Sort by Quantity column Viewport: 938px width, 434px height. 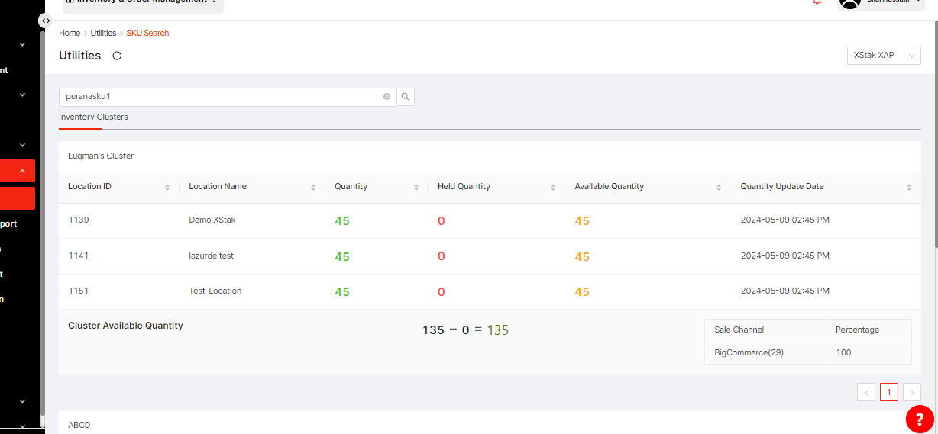pyautogui.click(x=416, y=187)
